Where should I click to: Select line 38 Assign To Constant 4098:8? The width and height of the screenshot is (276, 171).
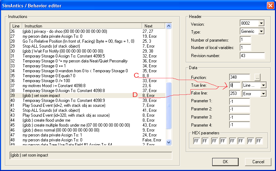[87, 91]
